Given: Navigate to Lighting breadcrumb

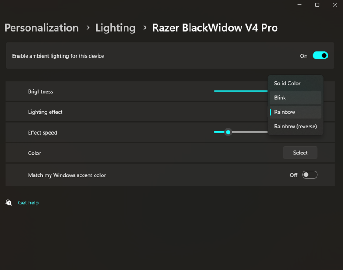Looking at the screenshot, I should [115, 28].
